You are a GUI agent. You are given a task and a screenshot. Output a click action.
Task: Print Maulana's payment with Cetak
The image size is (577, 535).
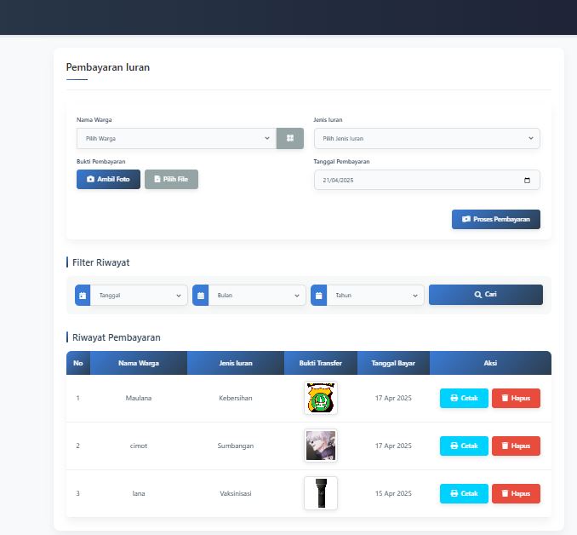click(464, 398)
